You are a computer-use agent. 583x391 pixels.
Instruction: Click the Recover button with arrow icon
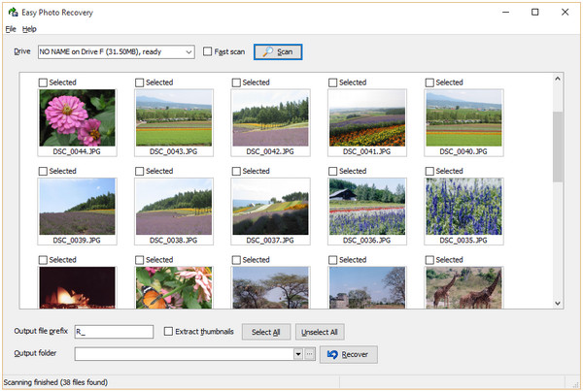[x=348, y=355]
